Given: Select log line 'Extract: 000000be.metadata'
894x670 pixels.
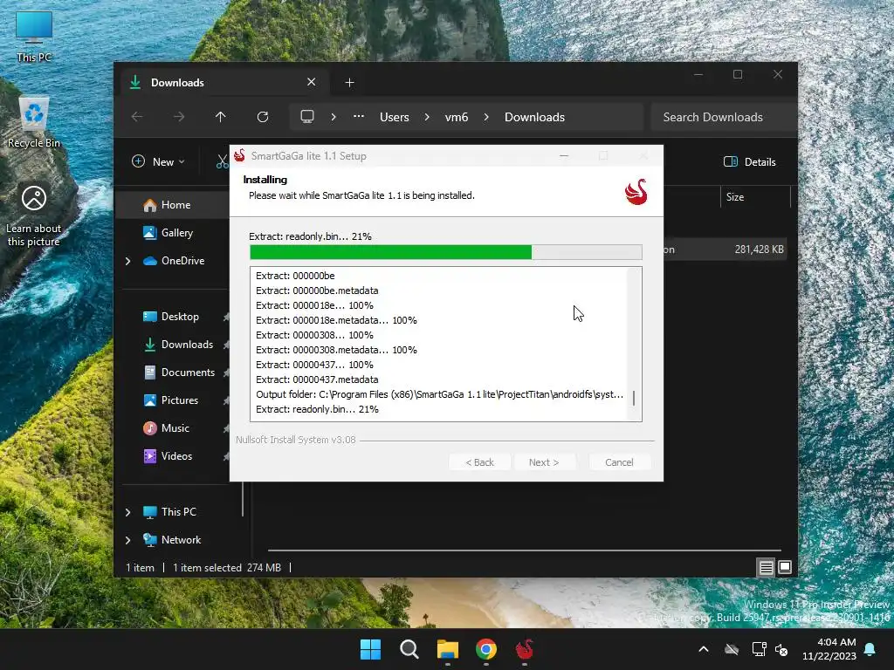Looking at the screenshot, I should [317, 291].
